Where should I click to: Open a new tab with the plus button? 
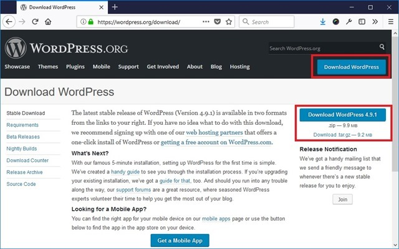115,7
